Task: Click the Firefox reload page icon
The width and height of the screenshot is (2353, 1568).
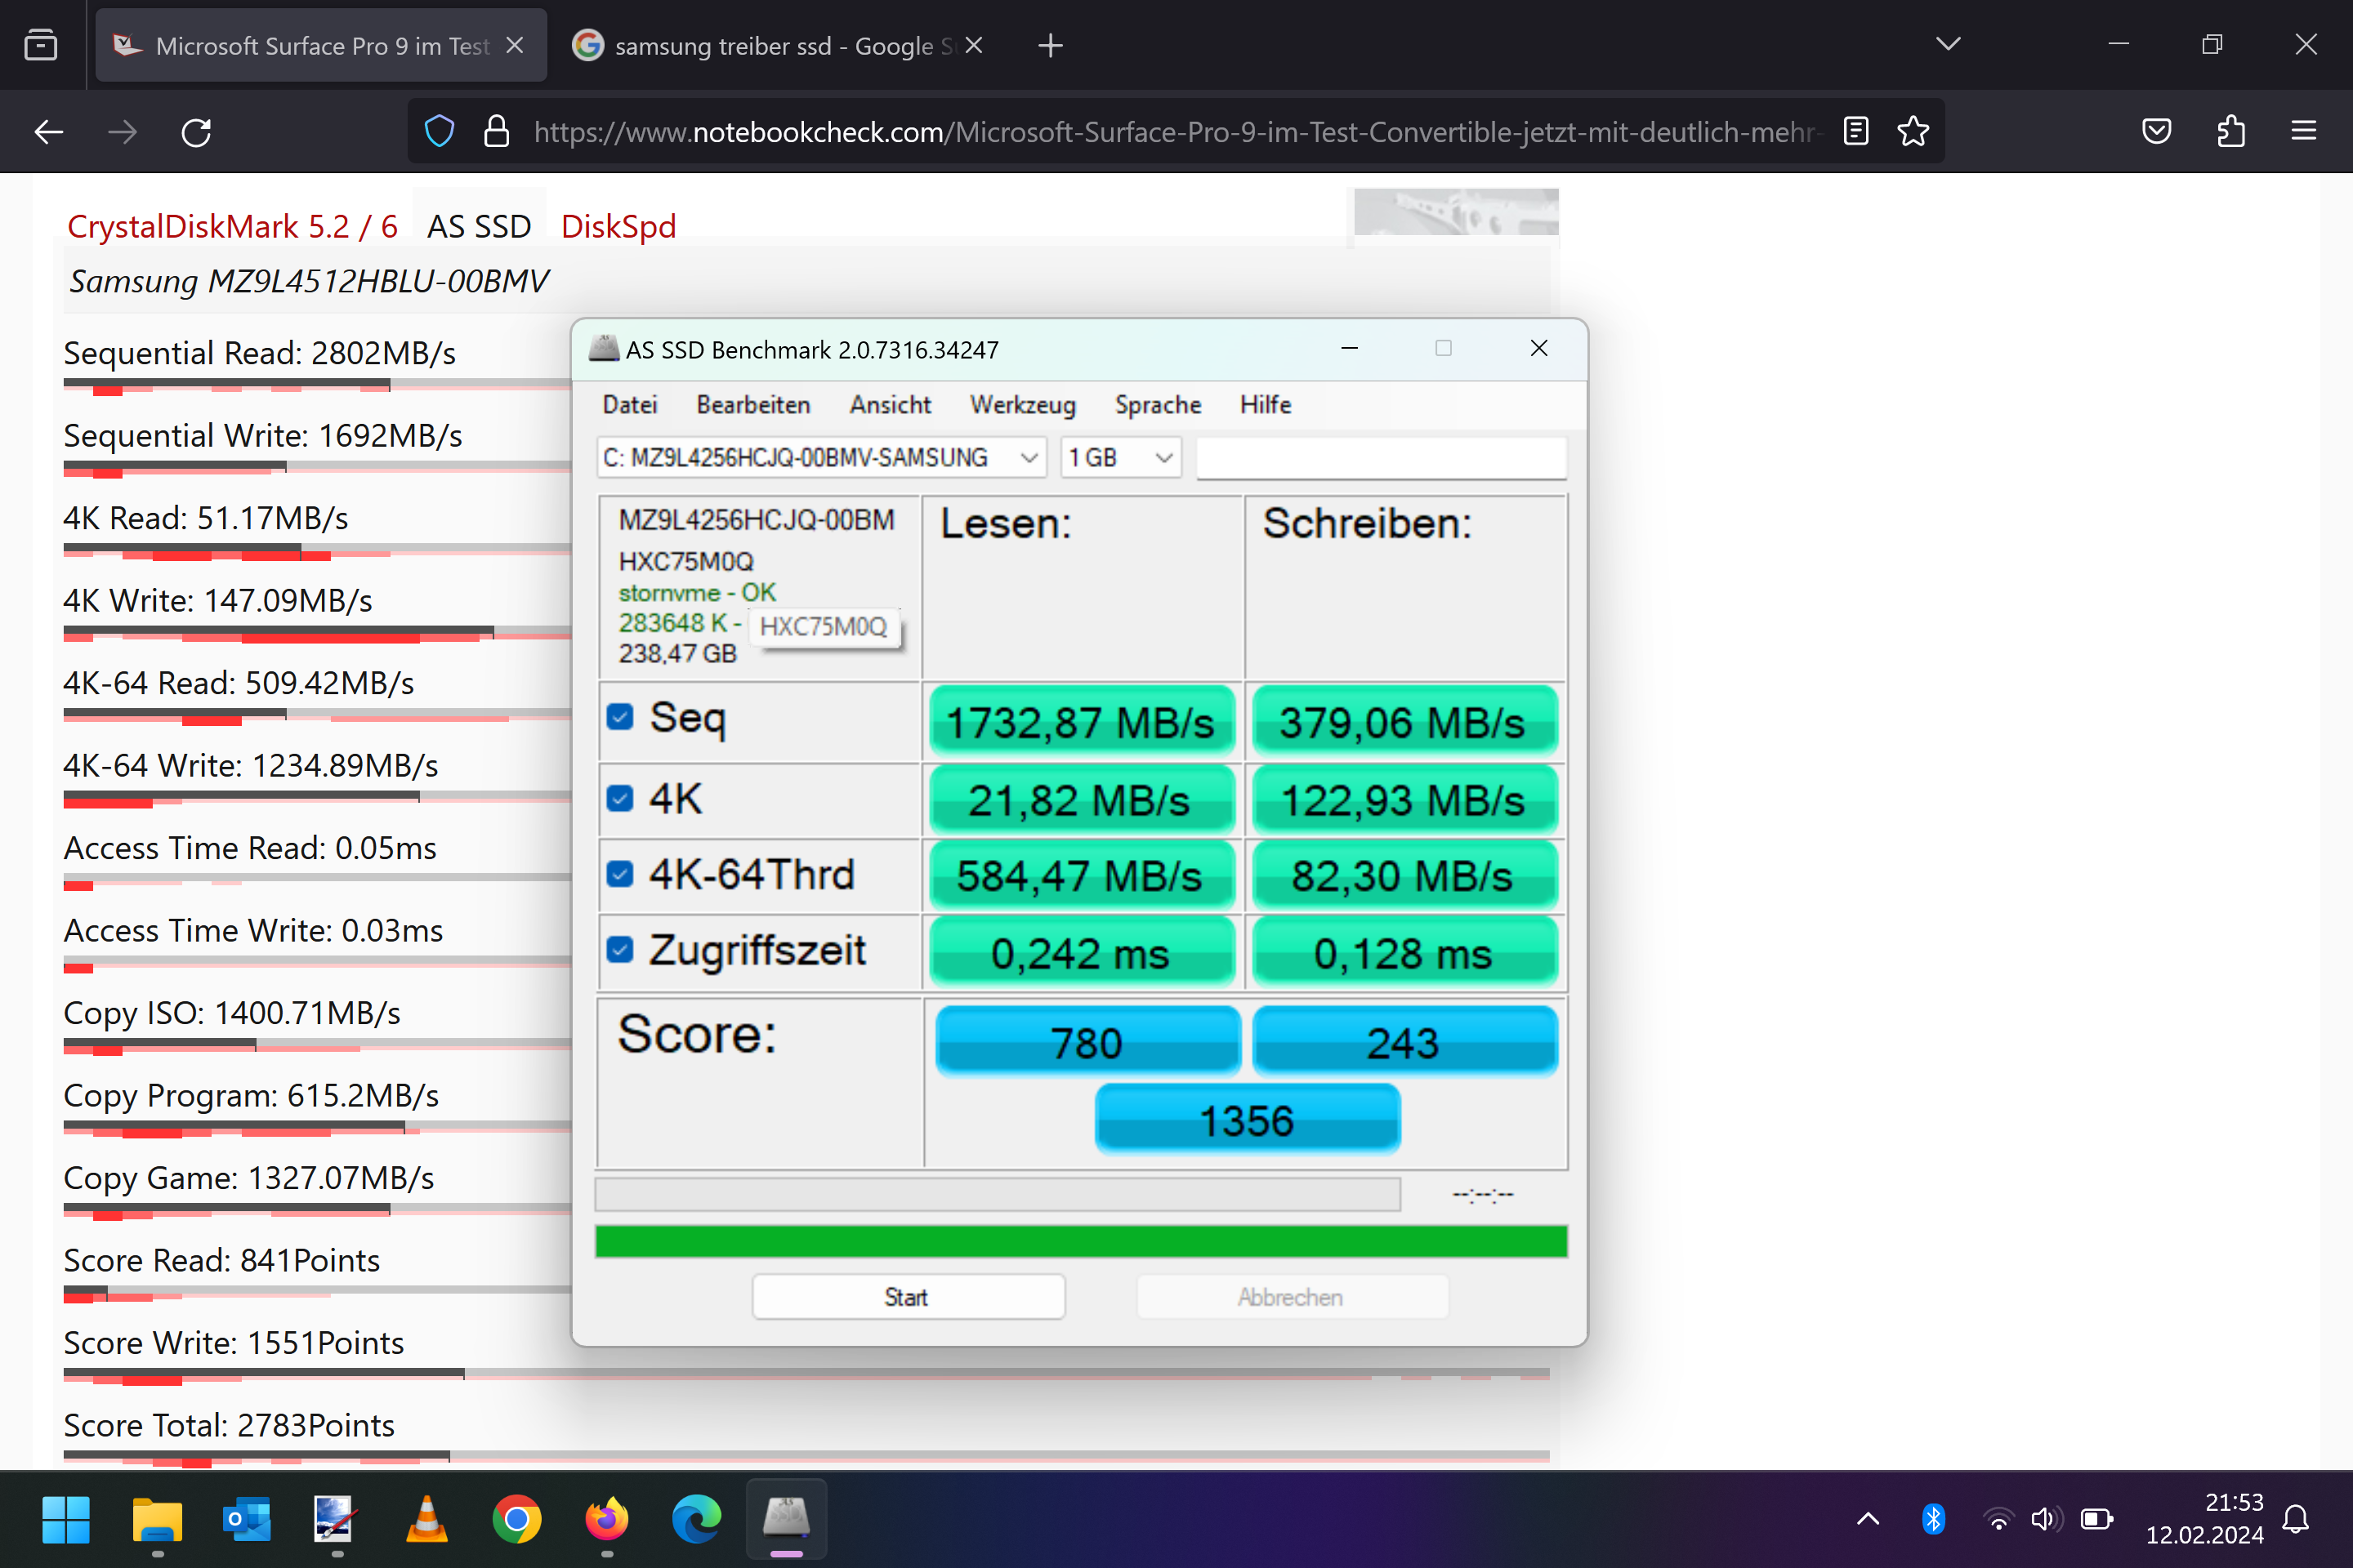Action: tap(196, 132)
